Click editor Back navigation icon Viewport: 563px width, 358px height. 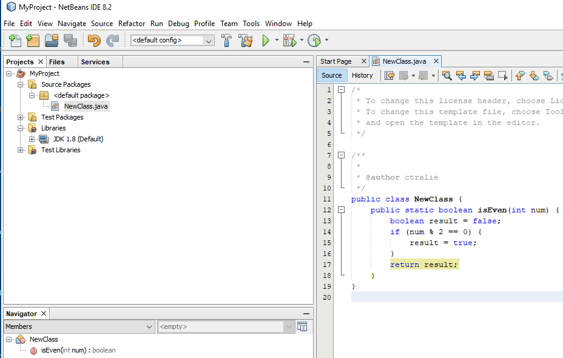click(x=404, y=75)
